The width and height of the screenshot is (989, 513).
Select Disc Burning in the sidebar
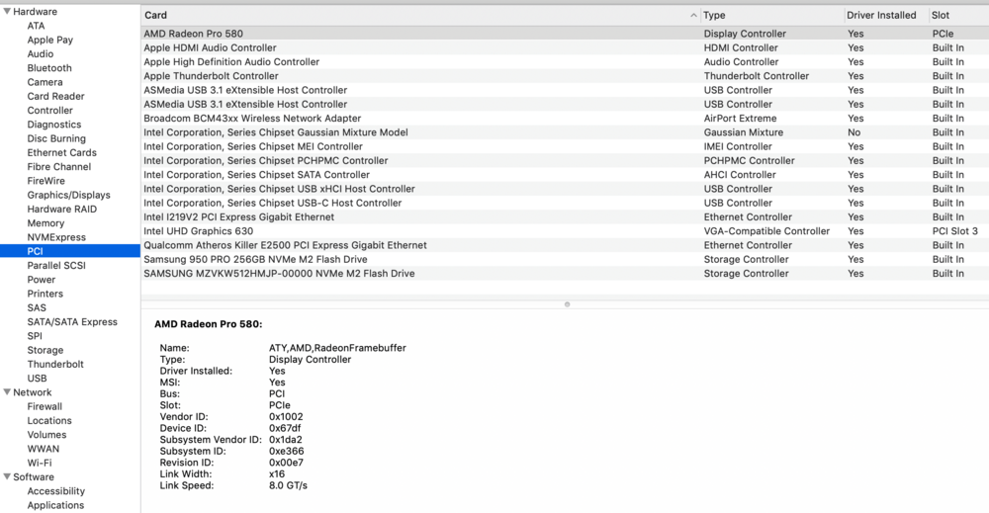[x=56, y=138]
